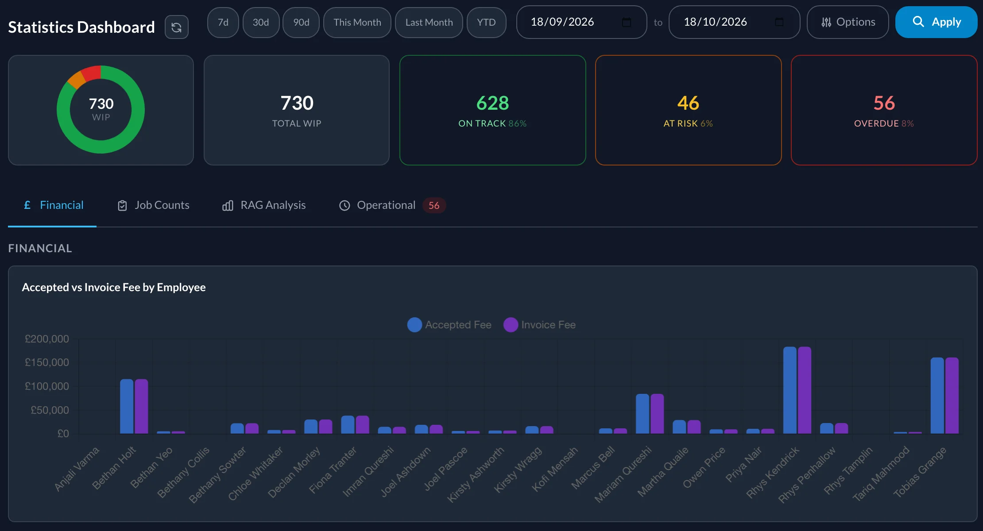This screenshot has width=983, height=531.
Task: Select the Last Month preset
Action: (x=429, y=22)
